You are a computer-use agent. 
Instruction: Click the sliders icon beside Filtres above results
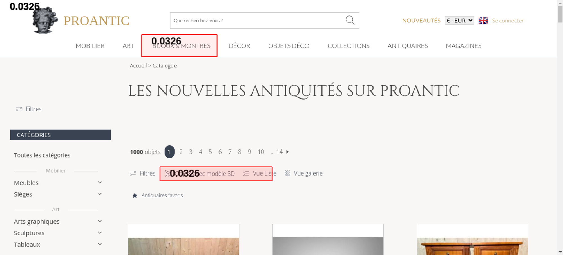click(133, 173)
